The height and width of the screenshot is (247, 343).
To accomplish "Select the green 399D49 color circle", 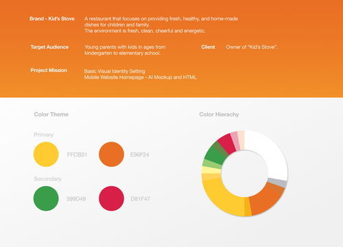I will pyautogui.click(x=46, y=198).
